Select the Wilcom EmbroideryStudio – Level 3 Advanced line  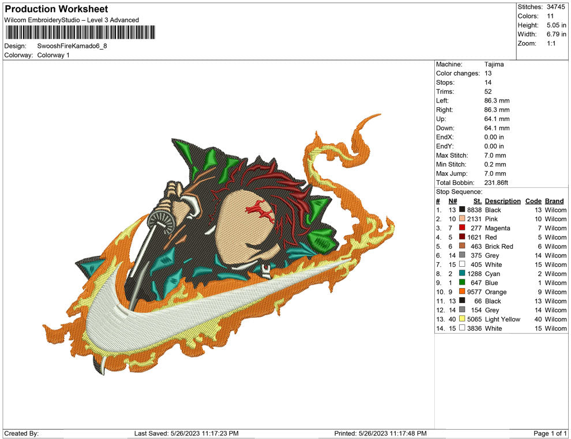[x=72, y=20]
